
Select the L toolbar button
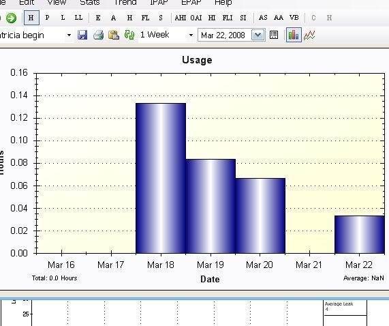point(63,18)
